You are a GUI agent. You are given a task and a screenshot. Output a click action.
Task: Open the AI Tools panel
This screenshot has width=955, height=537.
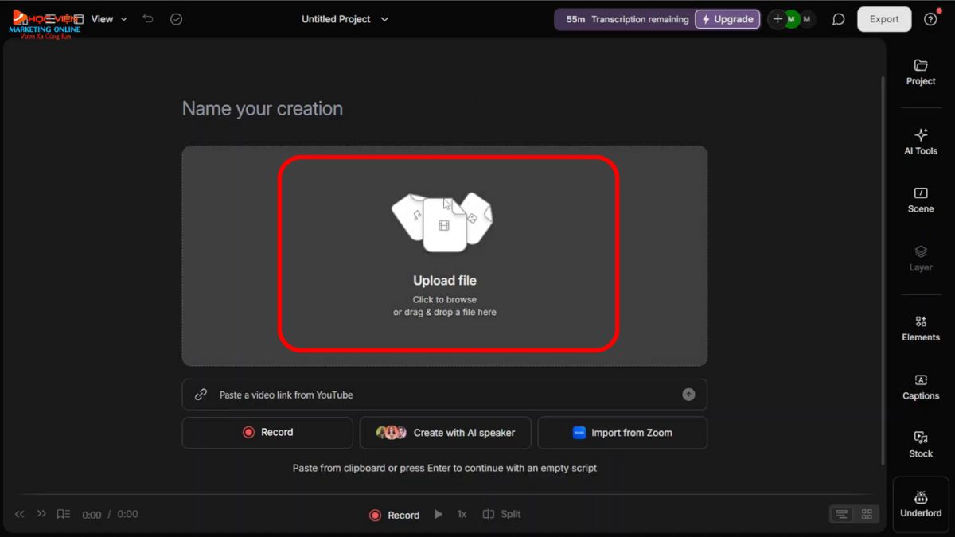pos(921,142)
